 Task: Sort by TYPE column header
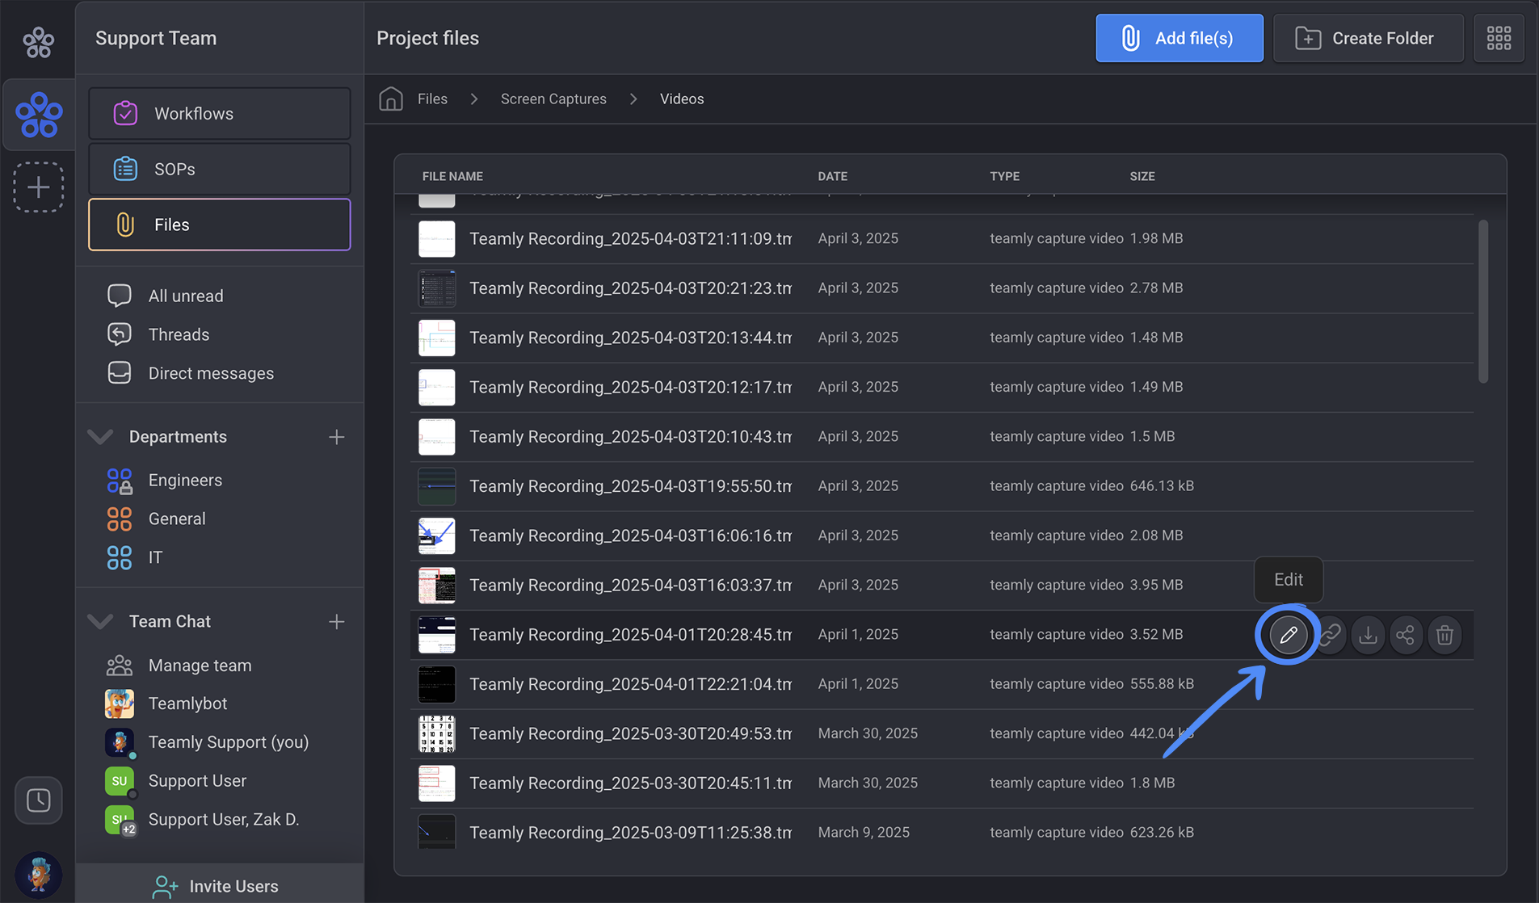click(1004, 176)
